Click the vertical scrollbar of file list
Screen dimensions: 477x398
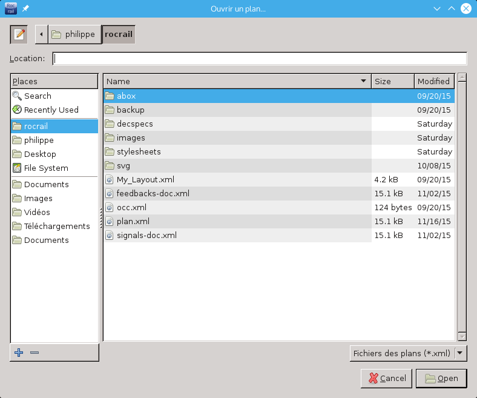click(462, 206)
